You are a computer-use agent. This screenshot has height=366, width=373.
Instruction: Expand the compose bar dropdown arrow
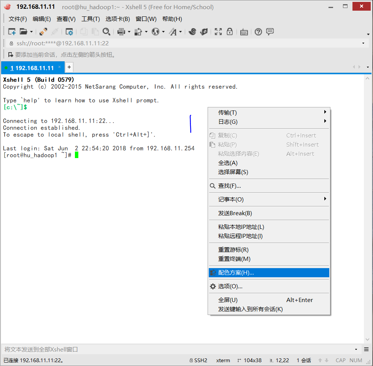pos(356,350)
